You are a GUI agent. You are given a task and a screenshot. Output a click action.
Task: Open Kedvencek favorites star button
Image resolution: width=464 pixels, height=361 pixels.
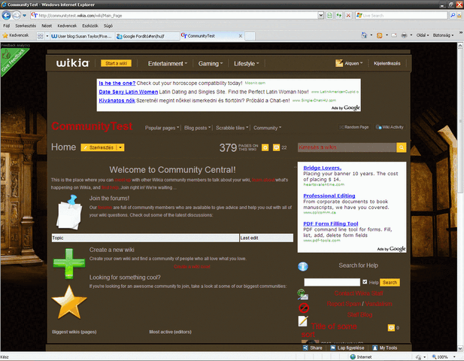(x=16, y=35)
